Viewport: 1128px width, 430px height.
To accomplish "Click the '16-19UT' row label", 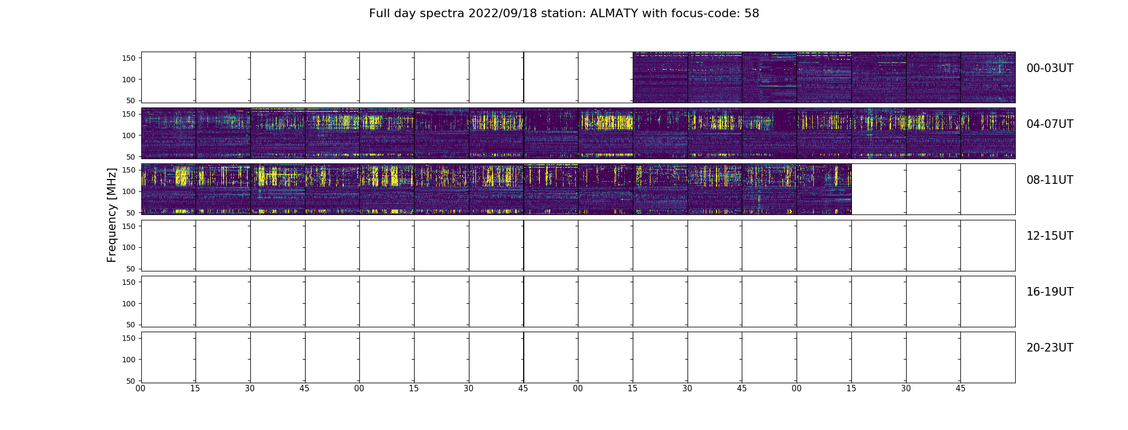I will pos(1050,292).
